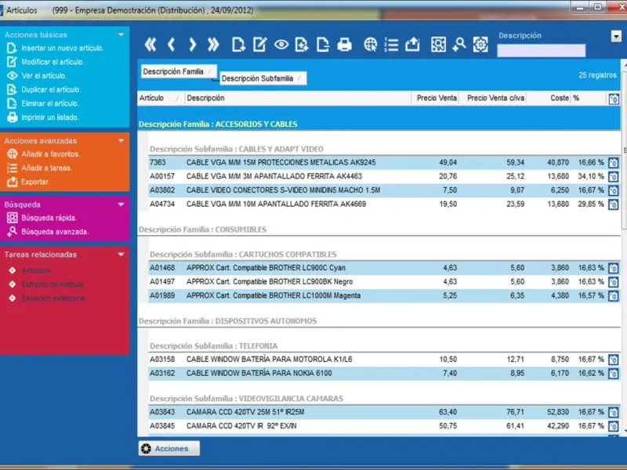
Task: Select subgroup VIDEOVIGILANCIA CAMARAS
Action: point(384,399)
